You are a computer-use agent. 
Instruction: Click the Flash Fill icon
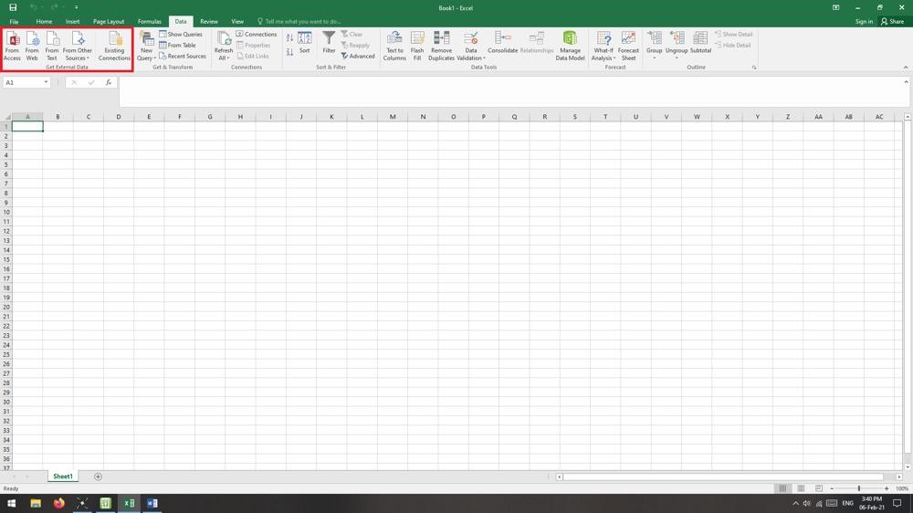click(x=417, y=46)
